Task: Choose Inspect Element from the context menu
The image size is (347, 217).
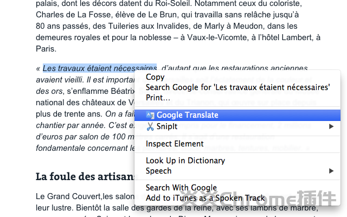Action: click(x=175, y=144)
